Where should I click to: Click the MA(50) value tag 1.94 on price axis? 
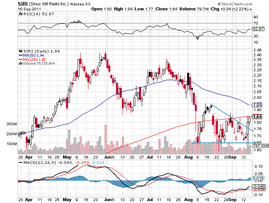[x=257, y=105]
